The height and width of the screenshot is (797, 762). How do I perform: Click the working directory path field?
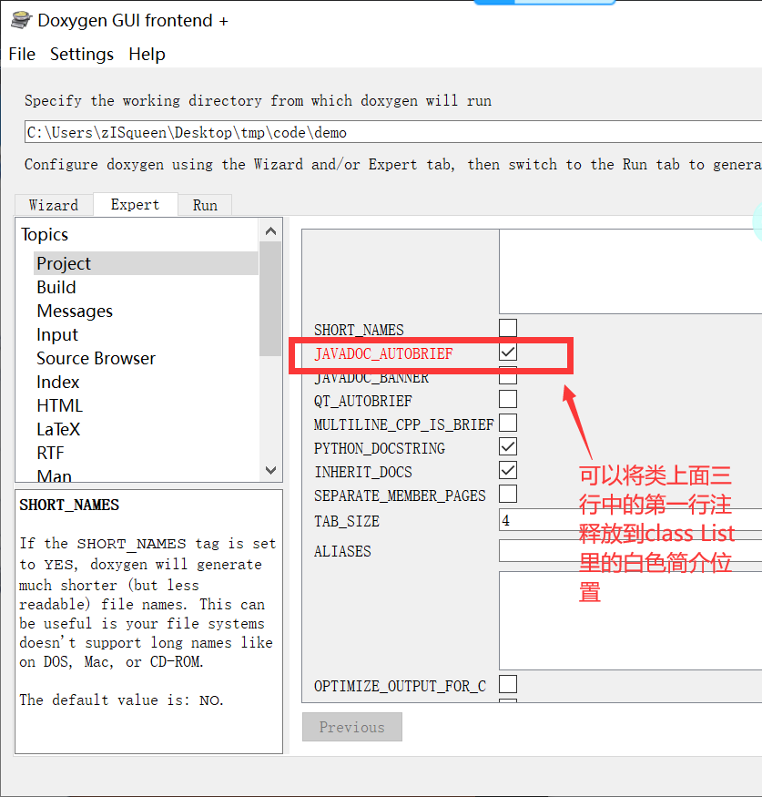[x=393, y=132]
